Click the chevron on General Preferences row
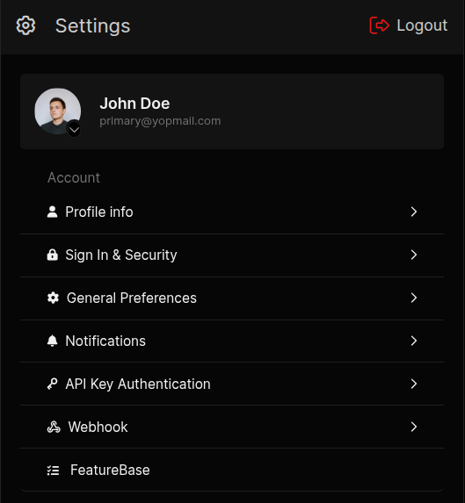Image resolution: width=465 pixels, height=503 pixels. [x=414, y=298]
